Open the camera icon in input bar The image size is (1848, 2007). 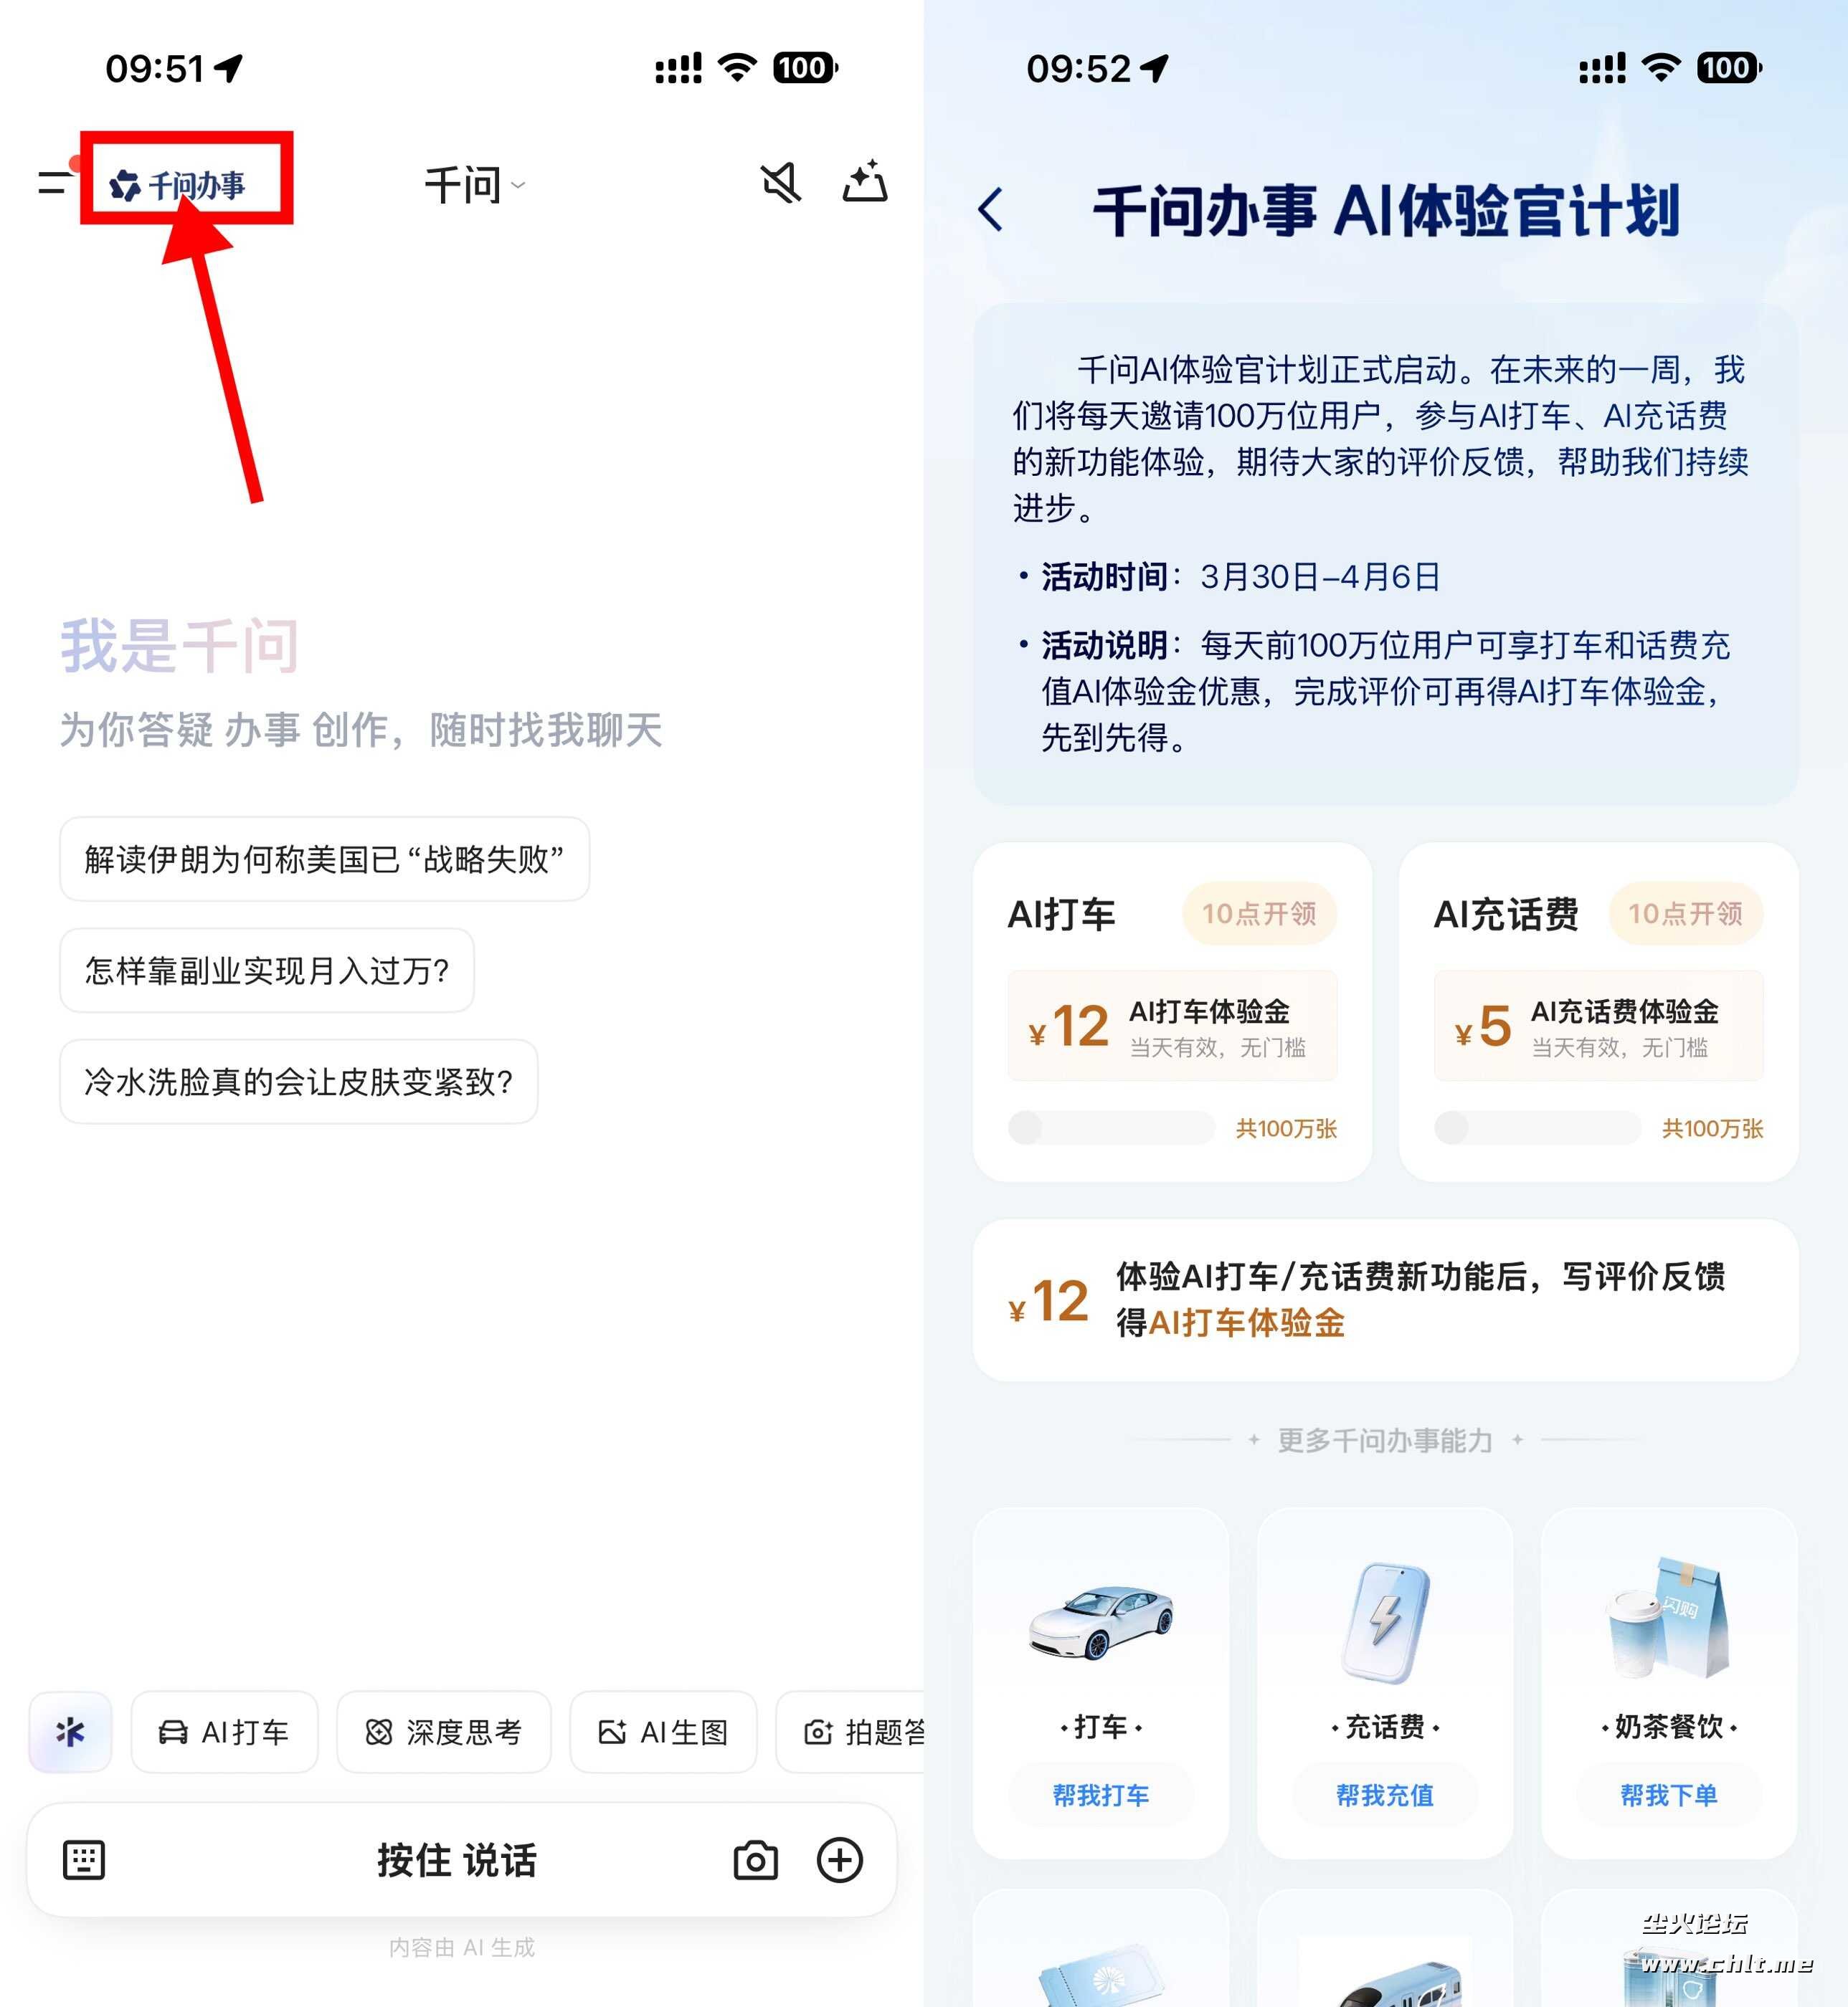click(755, 1860)
